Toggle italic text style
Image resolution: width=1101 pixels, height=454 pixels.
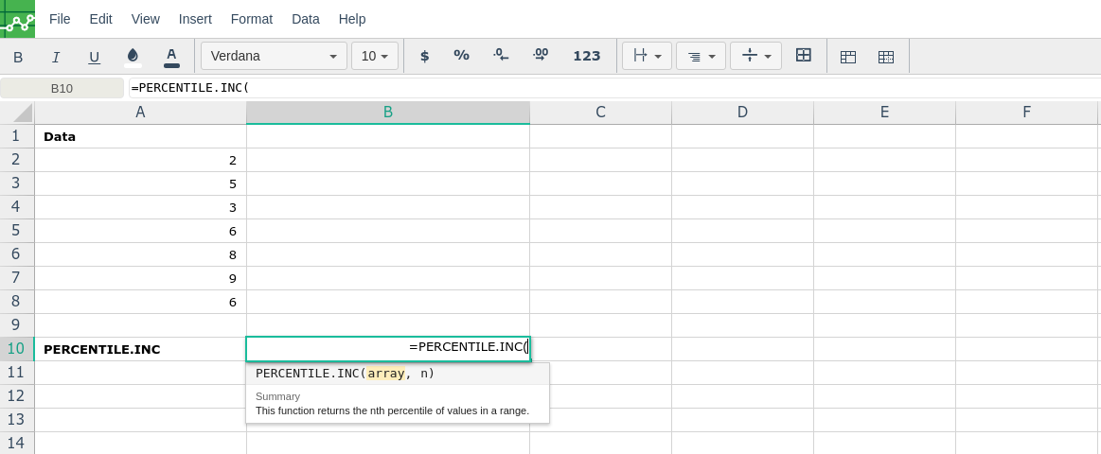pyautogui.click(x=56, y=57)
